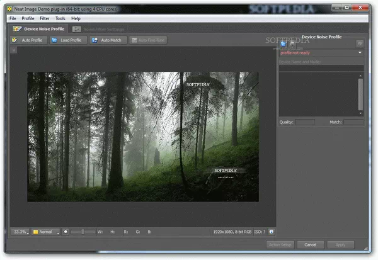This screenshot has width=378, height=260.
Task: Open the Help menu
Action: pyautogui.click(x=76, y=18)
